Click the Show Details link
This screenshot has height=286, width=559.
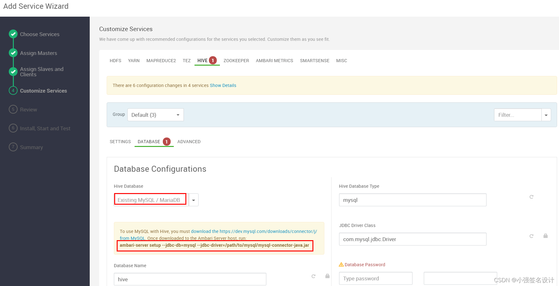pyautogui.click(x=223, y=85)
